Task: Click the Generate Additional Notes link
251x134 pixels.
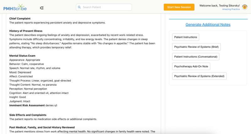Action: coord(208,25)
